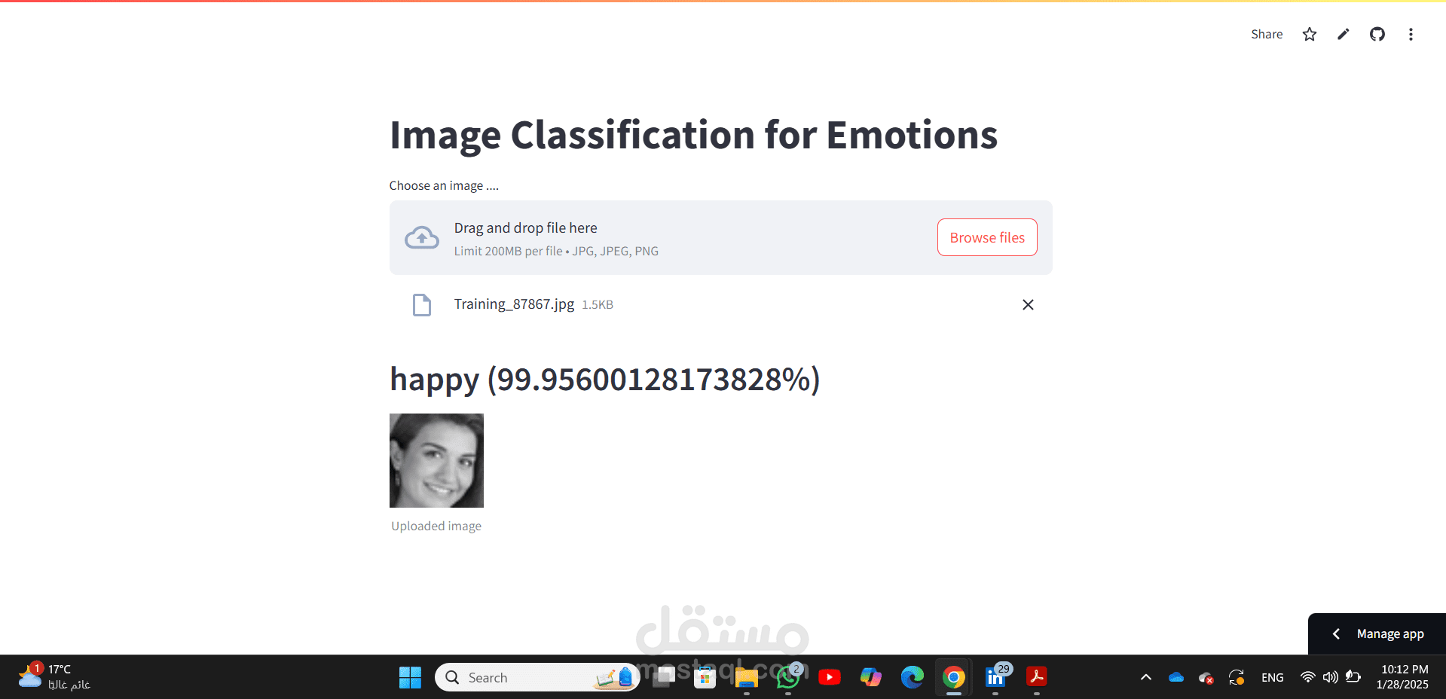Image resolution: width=1446 pixels, height=699 pixels.
Task: Open the edit pencil icon
Action: (1344, 34)
